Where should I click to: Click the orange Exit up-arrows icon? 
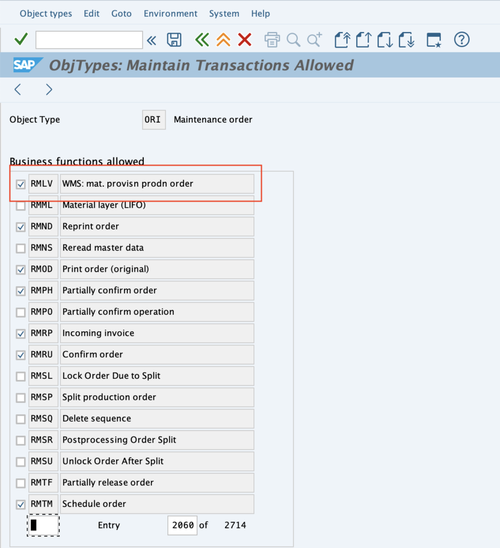point(223,40)
